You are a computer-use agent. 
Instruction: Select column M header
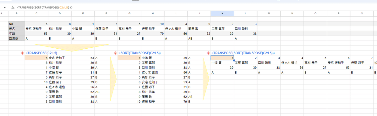click(x=269, y=13)
